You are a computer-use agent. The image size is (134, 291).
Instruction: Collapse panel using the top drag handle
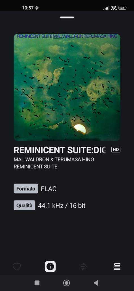pos(67,17)
